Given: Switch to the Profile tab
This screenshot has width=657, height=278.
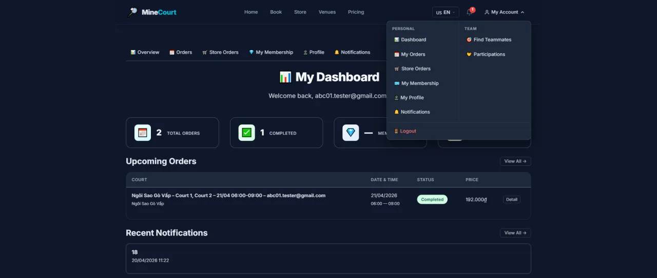Looking at the screenshot, I should coord(314,52).
